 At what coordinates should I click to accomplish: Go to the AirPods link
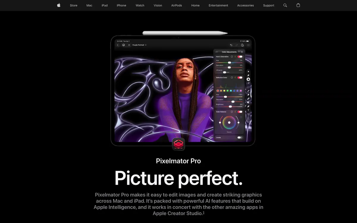pyautogui.click(x=177, y=5)
